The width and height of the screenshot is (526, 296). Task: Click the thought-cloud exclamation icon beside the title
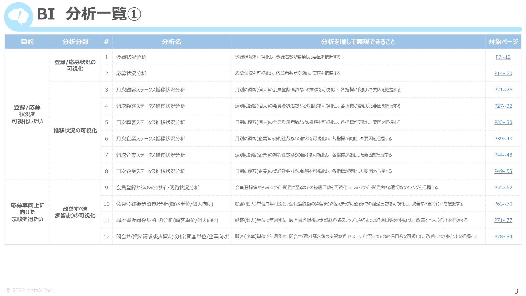18,17
